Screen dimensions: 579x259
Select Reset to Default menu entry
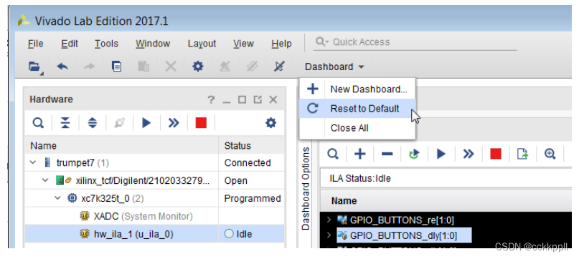click(357, 108)
